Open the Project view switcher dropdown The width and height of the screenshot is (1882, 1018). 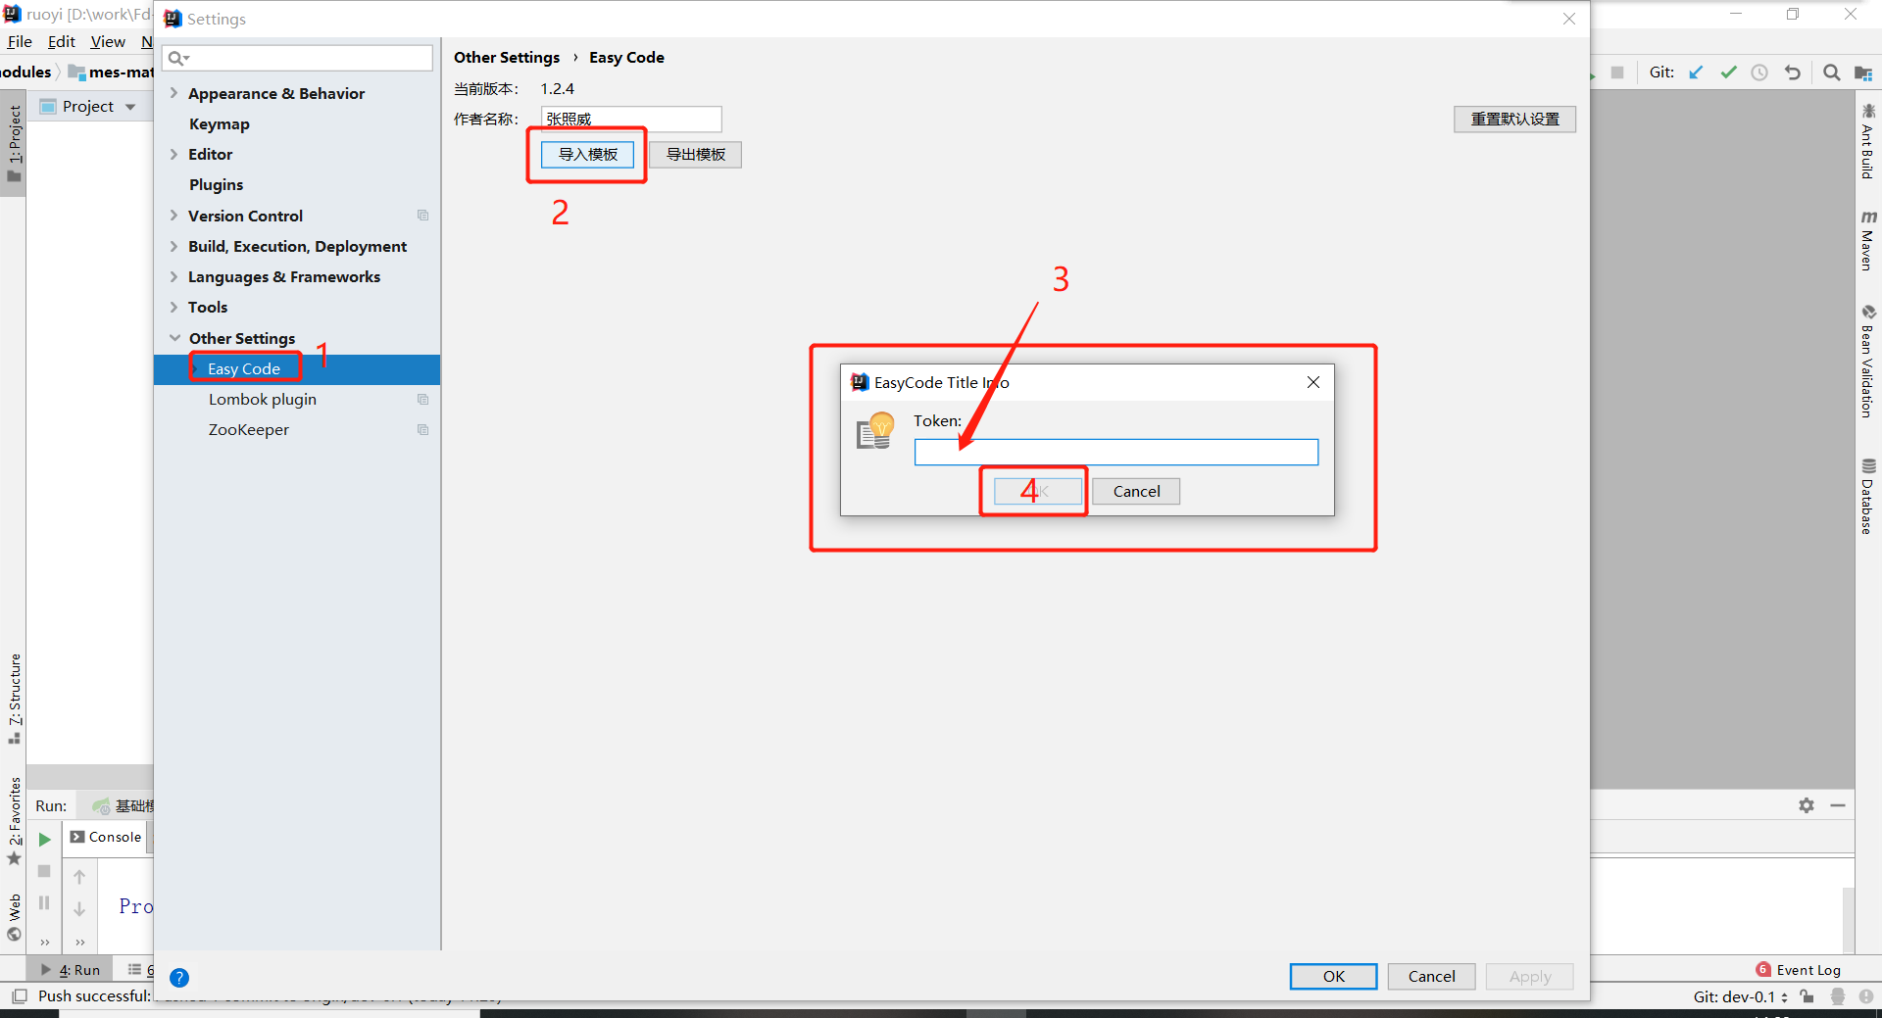[130, 106]
